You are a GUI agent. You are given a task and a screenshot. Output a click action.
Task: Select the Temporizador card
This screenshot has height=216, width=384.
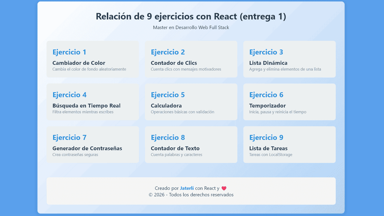[289, 102]
